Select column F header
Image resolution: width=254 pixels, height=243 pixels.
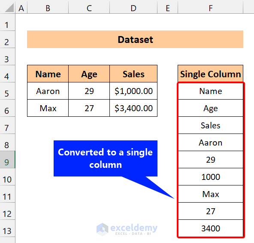pyautogui.click(x=210, y=8)
